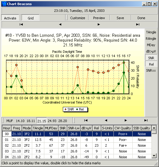The height and width of the screenshot is (167, 159).
Task: Click the date and time header bar
Action: (79, 11)
